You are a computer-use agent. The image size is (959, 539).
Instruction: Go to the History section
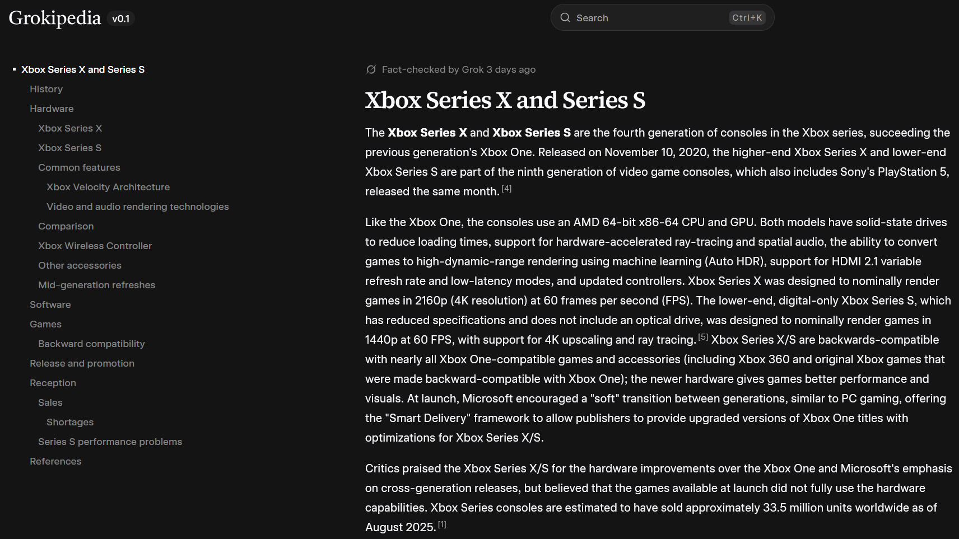46,89
